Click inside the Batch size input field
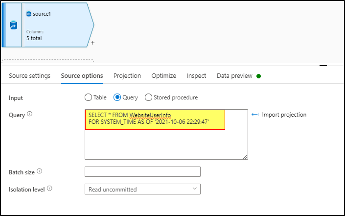This screenshot has height=216, width=345. [142, 171]
